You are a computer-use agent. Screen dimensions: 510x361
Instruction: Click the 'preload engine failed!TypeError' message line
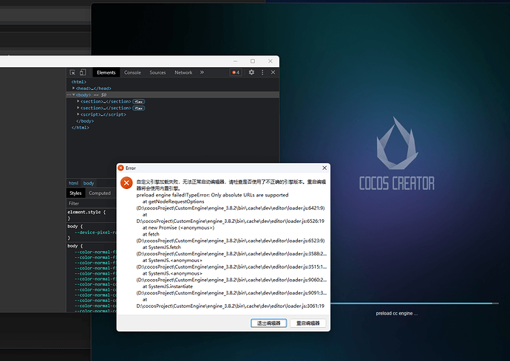click(x=212, y=195)
